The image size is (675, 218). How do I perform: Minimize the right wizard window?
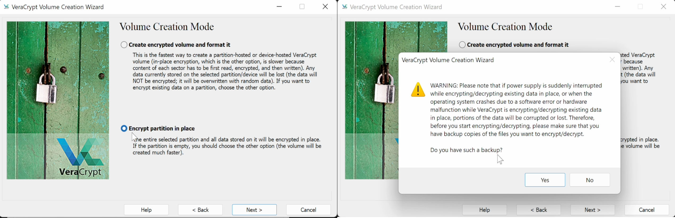(617, 7)
